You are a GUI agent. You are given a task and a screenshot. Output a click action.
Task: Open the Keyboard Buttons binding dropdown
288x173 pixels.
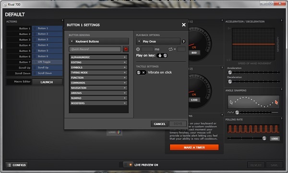tap(98, 42)
